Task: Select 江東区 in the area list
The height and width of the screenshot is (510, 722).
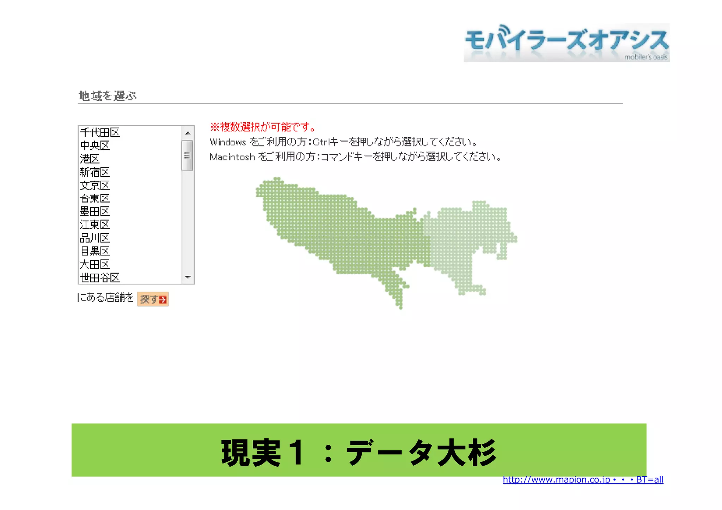Action: click(130, 225)
